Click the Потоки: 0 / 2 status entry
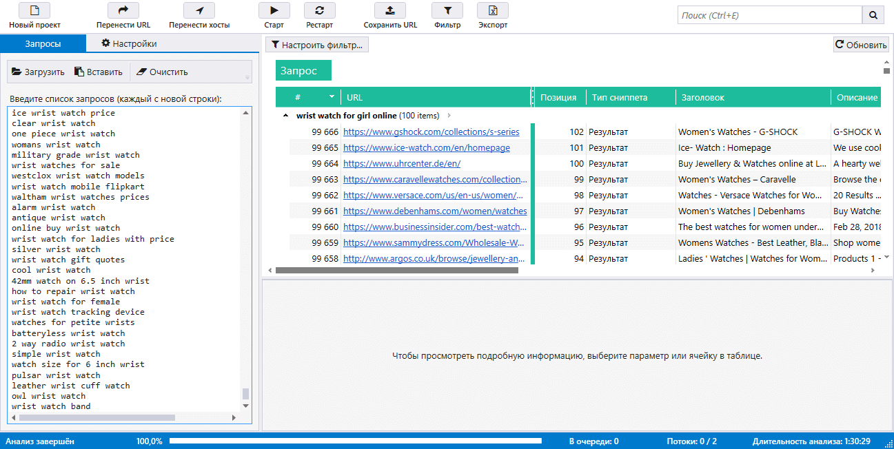 point(692,441)
